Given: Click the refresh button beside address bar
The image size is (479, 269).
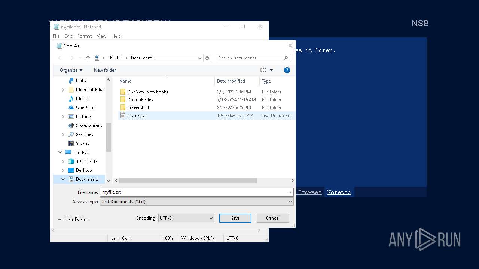Looking at the screenshot, I should (x=207, y=58).
